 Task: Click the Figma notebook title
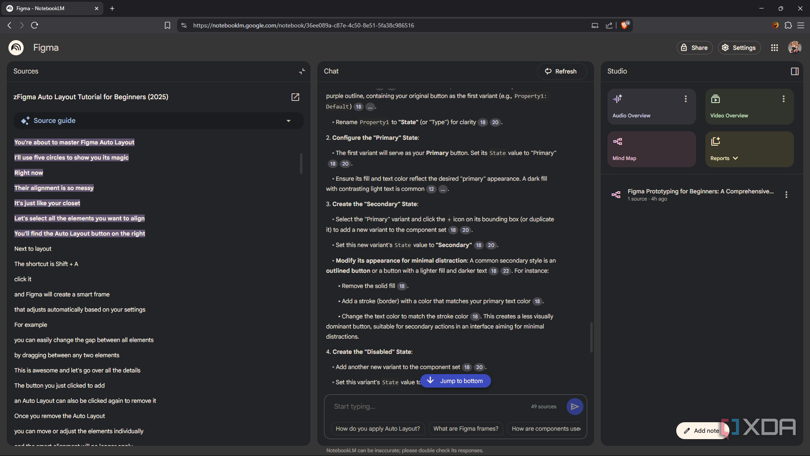coord(46,48)
